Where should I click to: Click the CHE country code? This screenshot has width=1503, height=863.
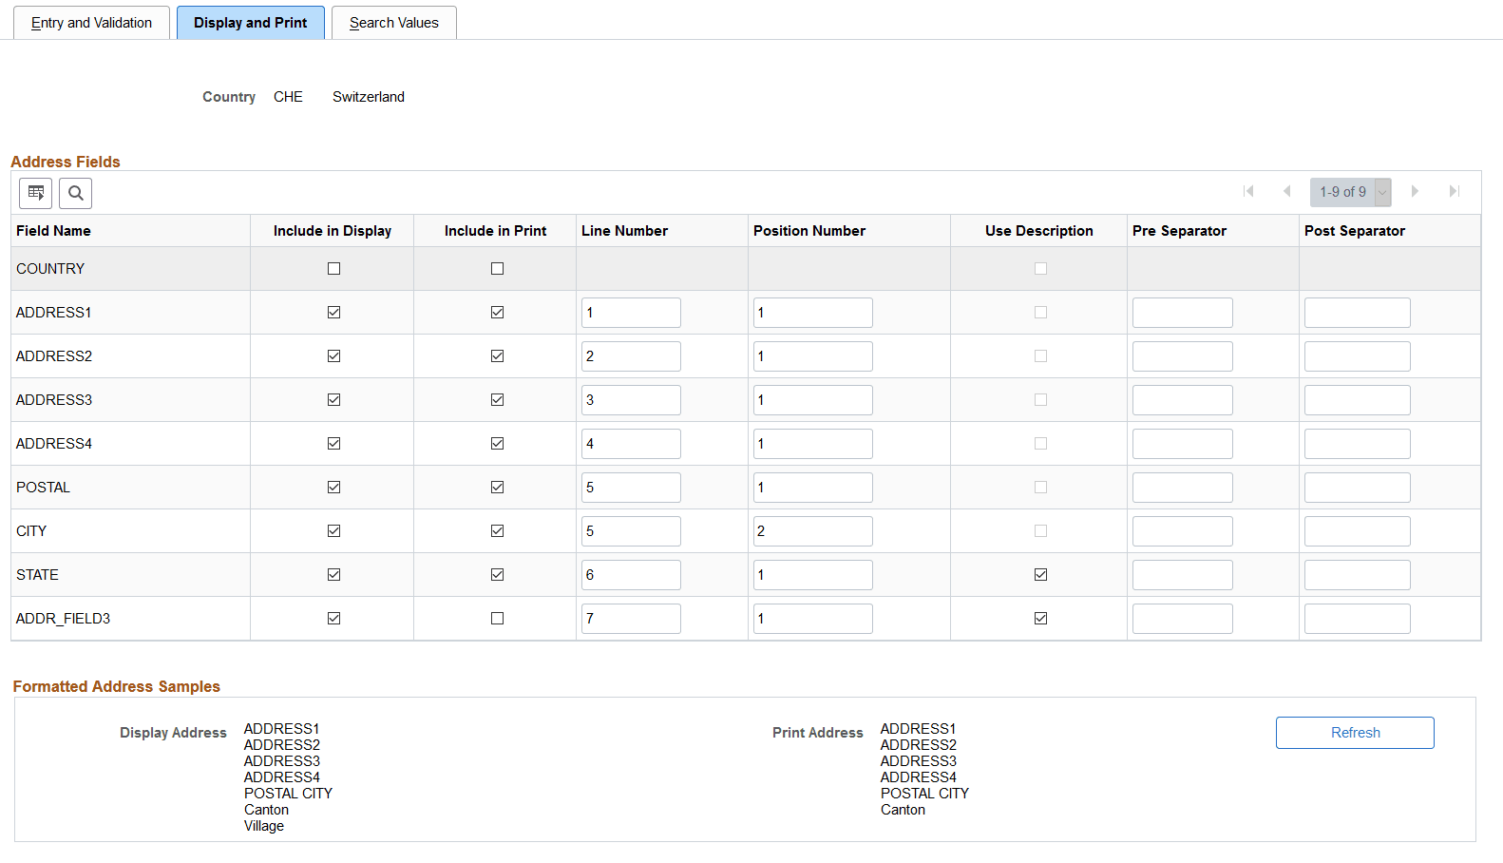point(288,97)
